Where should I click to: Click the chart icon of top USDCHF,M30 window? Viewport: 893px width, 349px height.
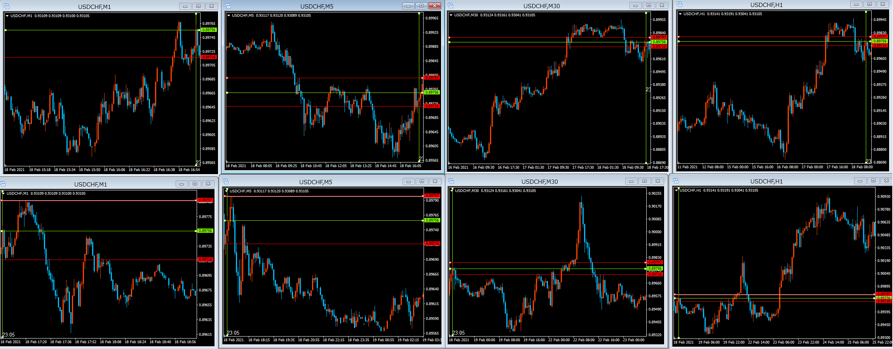[450, 5]
